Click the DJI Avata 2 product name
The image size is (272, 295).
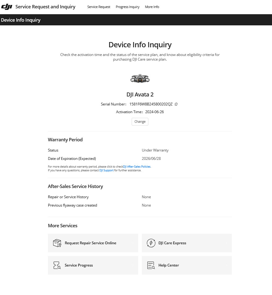tap(140, 94)
